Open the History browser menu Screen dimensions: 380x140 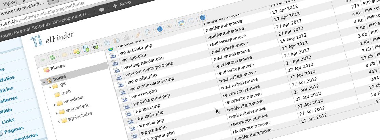tap(10, 3)
